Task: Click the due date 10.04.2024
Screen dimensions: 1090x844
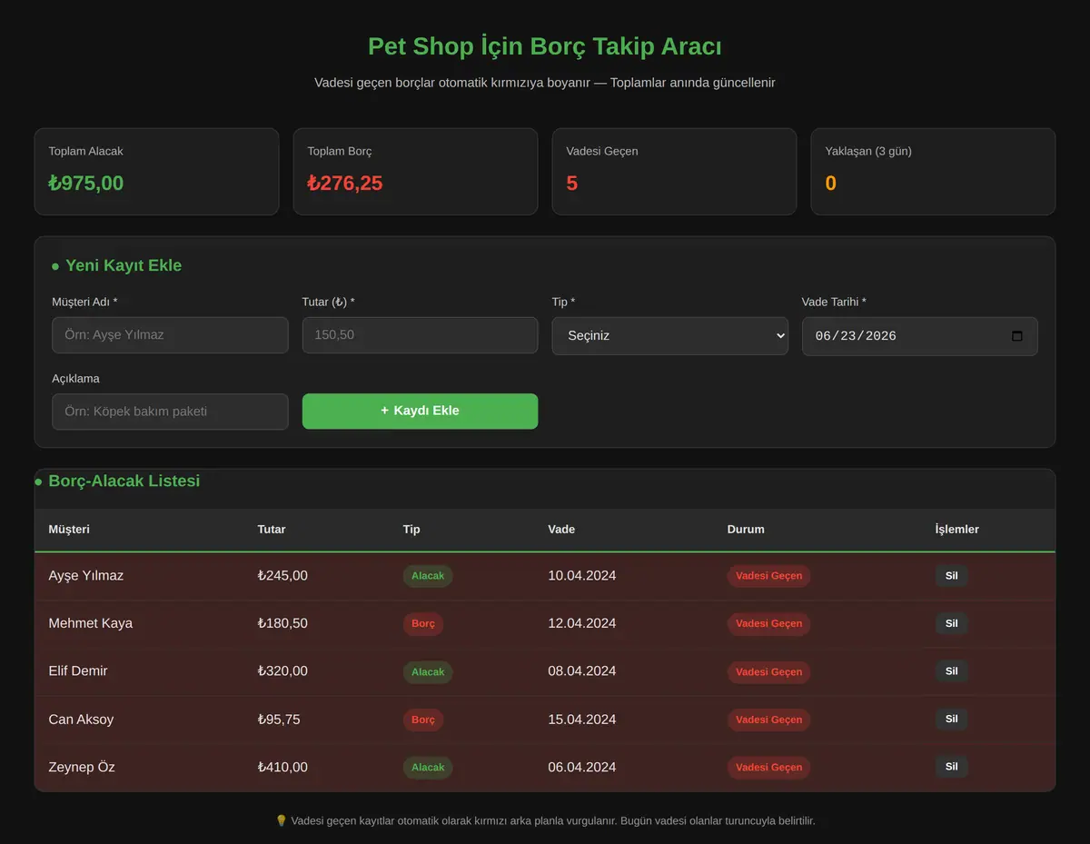Action: (x=582, y=576)
